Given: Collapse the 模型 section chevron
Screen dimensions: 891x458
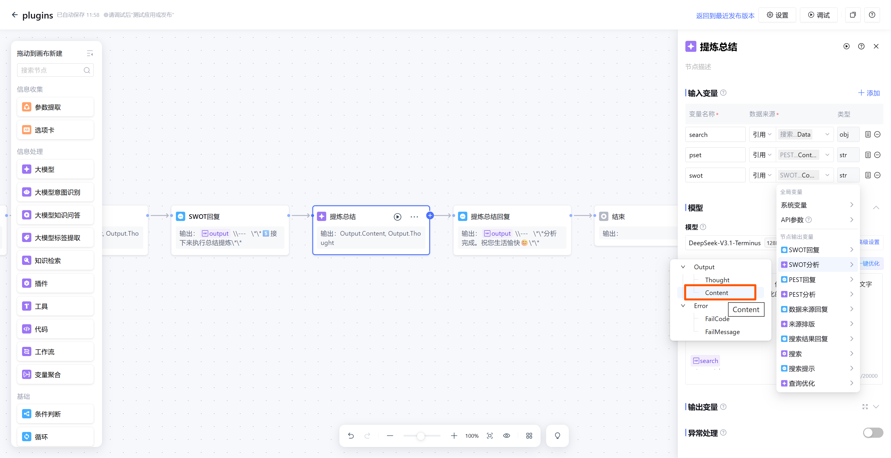Looking at the screenshot, I should pyautogui.click(x=876, y=208).
